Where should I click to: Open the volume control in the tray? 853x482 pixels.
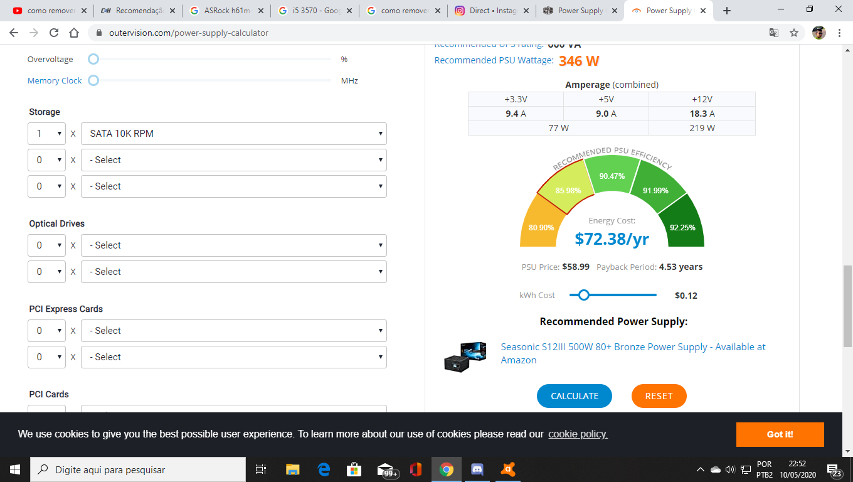[x=730, y=469]
